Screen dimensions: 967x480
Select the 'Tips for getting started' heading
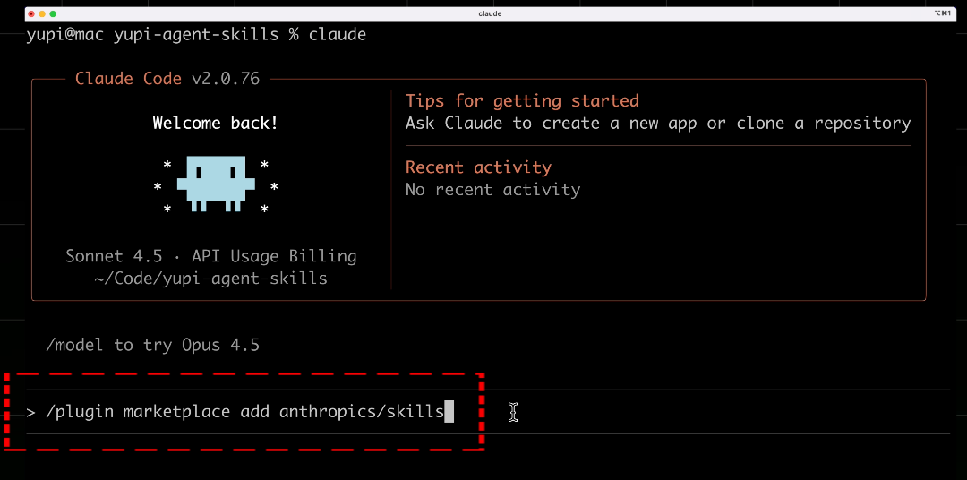pos(522,100)
